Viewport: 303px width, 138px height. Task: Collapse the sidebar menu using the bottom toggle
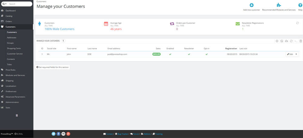coord(17,115)
